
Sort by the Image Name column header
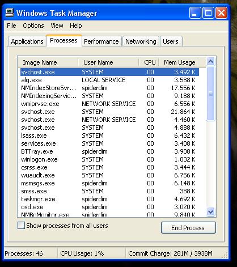[x=48, y=62]
